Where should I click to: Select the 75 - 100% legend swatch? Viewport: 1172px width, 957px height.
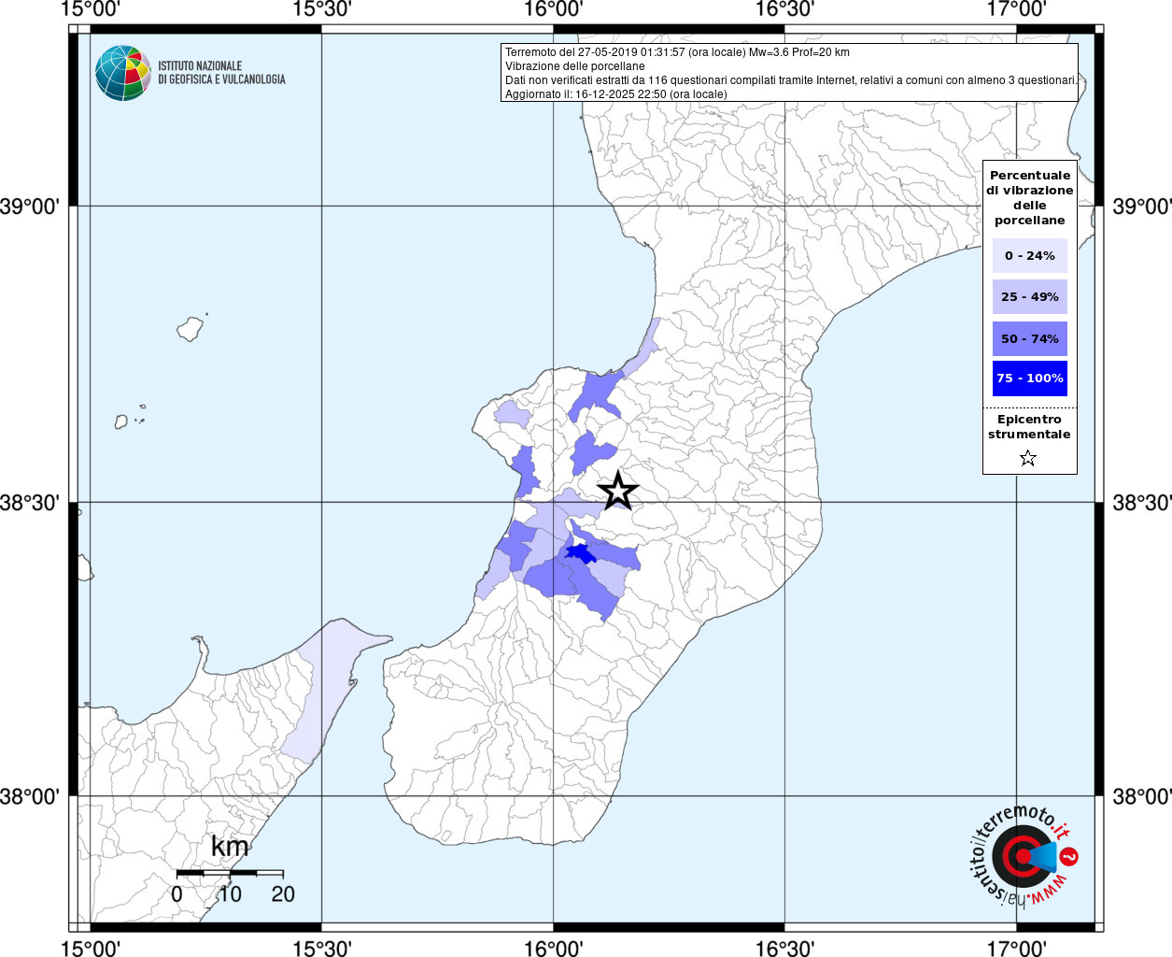pyautogui.click(x=1030, y=378)
